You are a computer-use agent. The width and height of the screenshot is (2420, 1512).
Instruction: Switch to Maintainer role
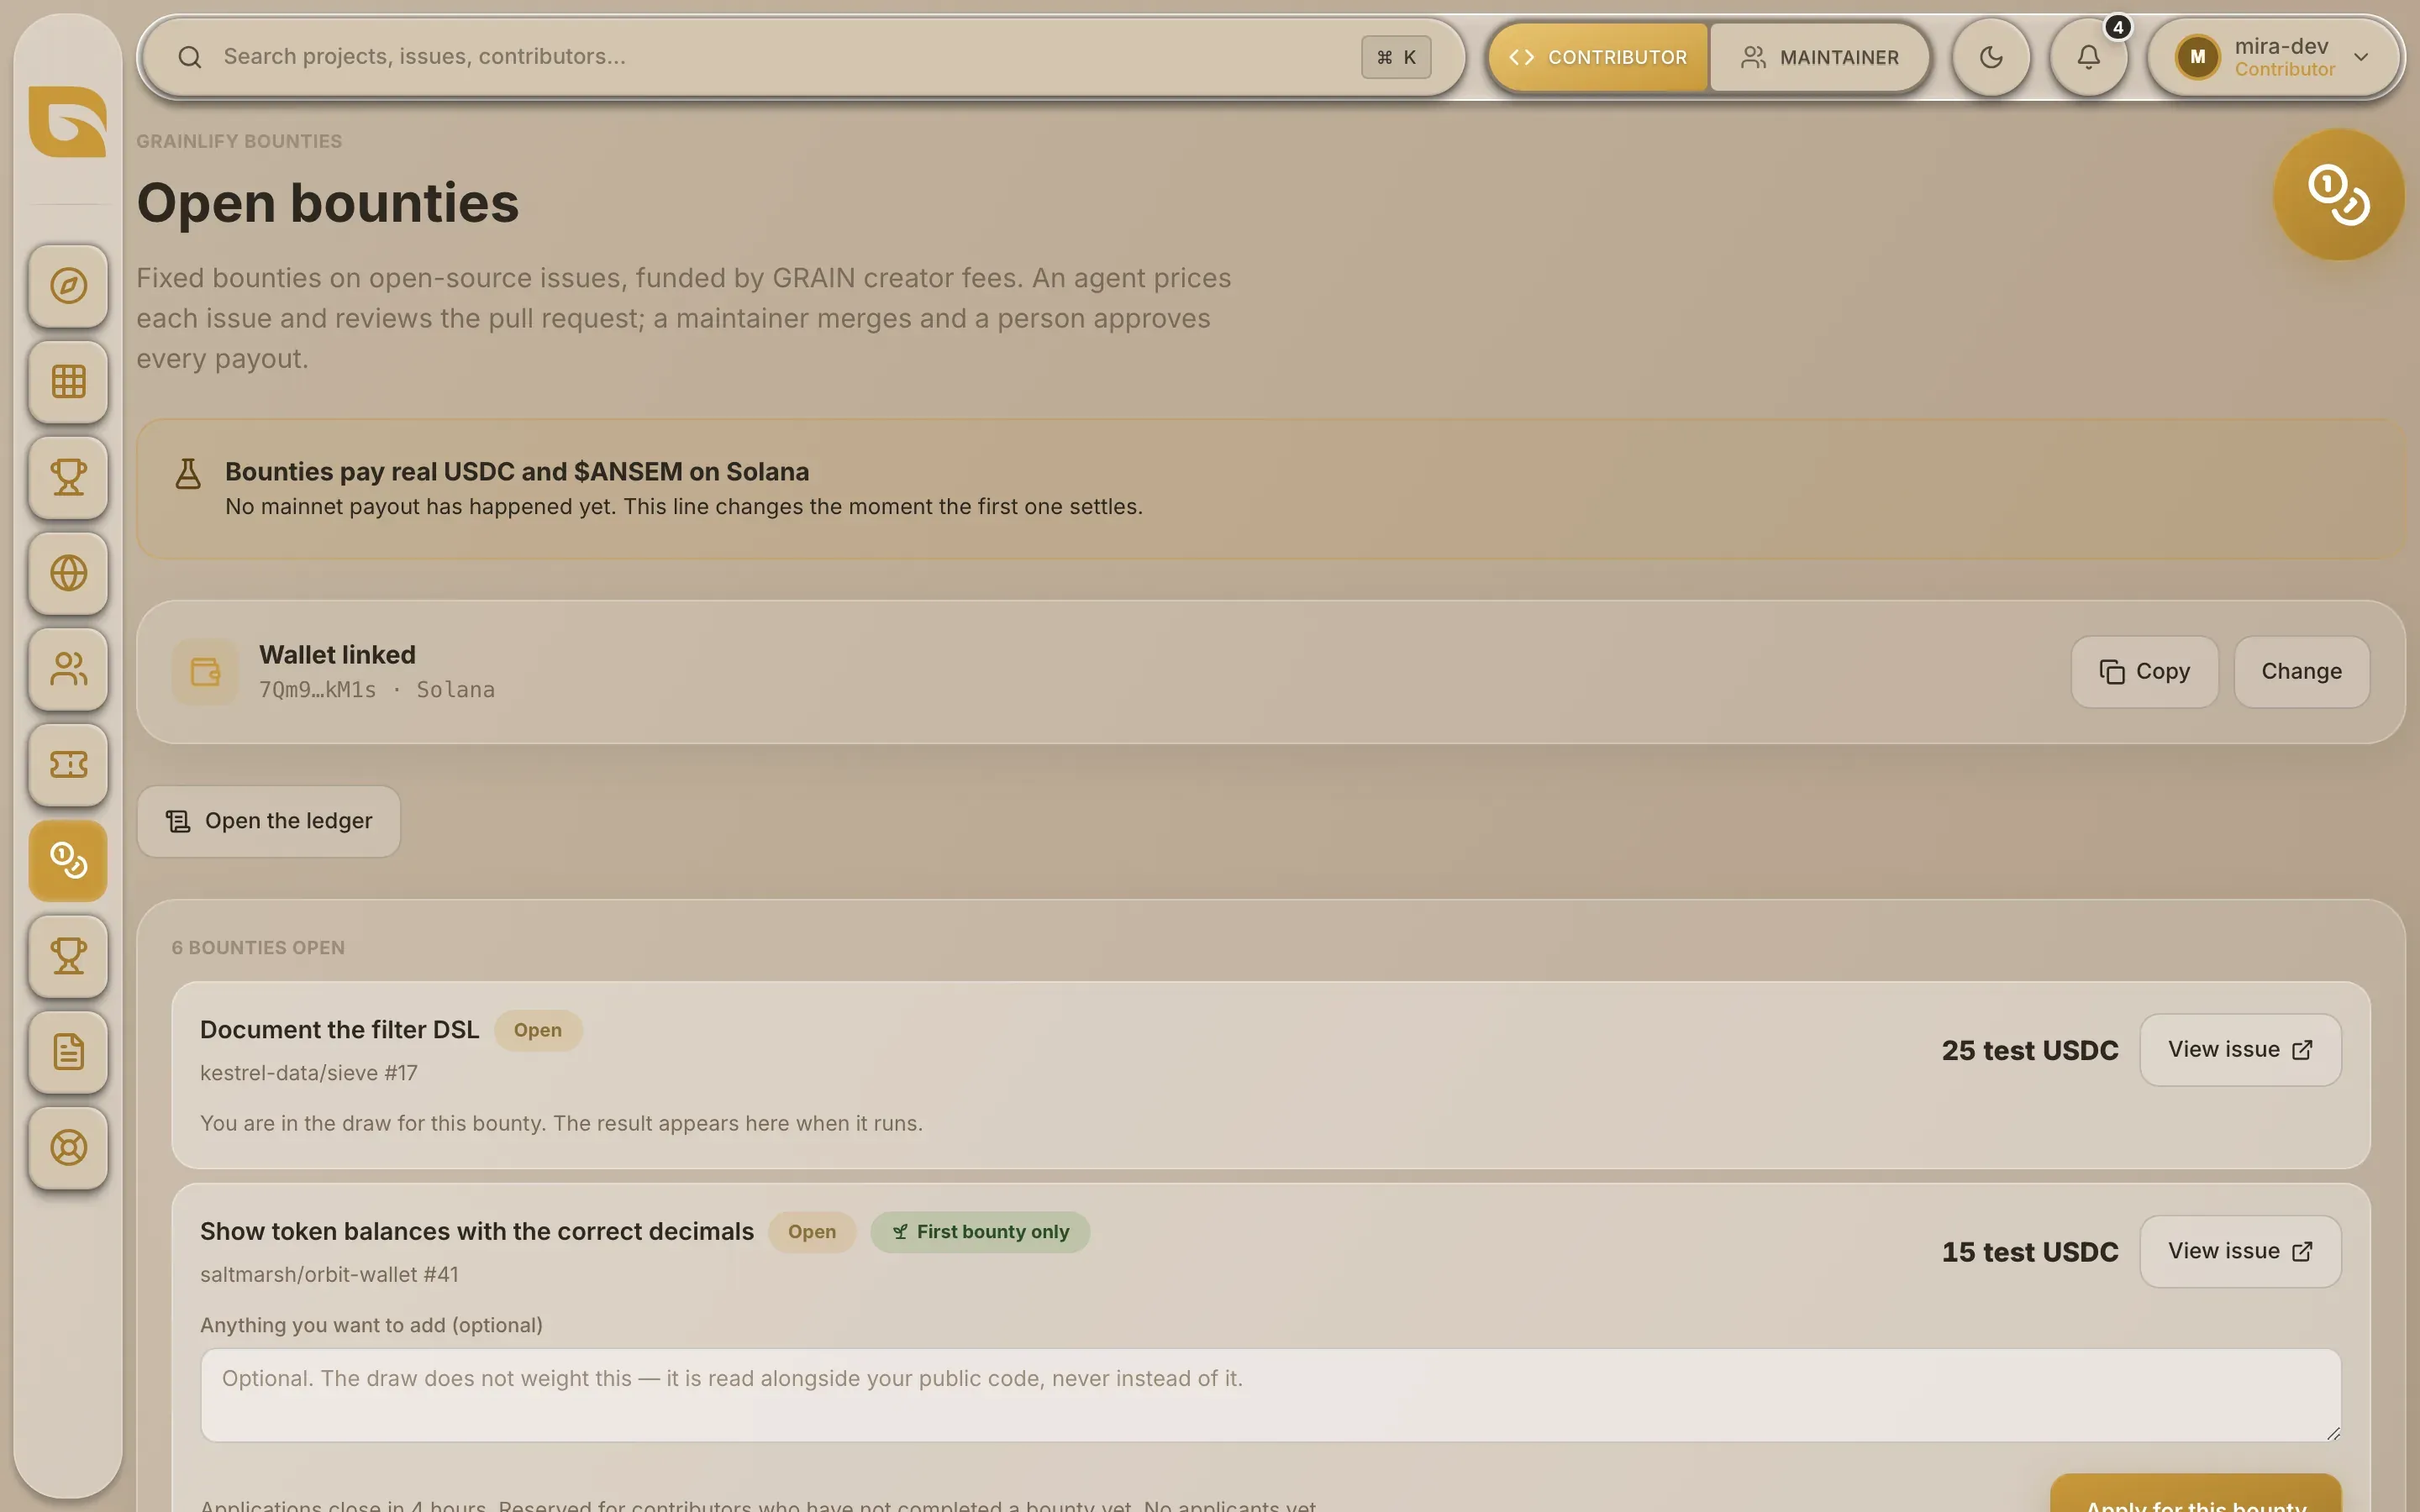pyautogui.click(x=1819, y=57)
